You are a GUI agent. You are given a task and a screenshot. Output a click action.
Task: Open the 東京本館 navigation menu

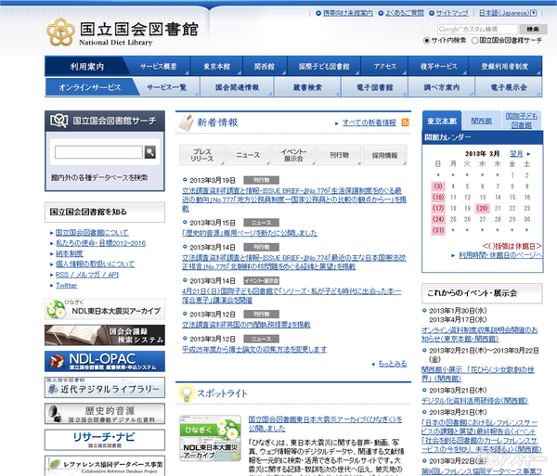[x=216, y=67]
